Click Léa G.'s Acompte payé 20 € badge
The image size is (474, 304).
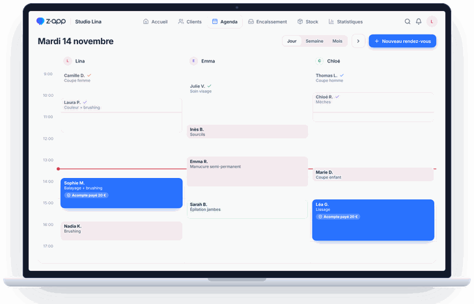(338, 217)
